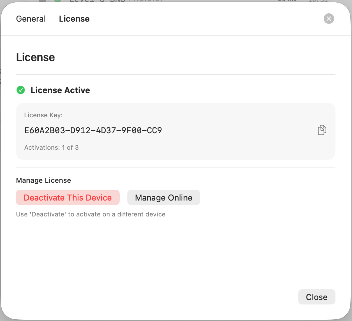Select the License tab
Viewport: 352px width, 321px height.
pyautogui.click(x=74, y=19)
